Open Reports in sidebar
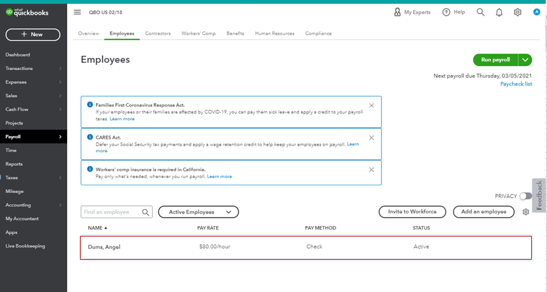Image resolution: width=547 pixels, height=292 pixels. tap(14, 164)
